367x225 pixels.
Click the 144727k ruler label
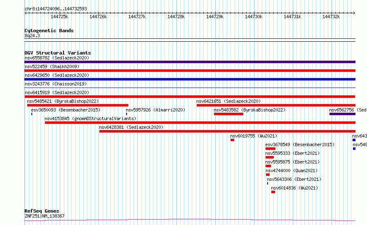click(137, 17)
